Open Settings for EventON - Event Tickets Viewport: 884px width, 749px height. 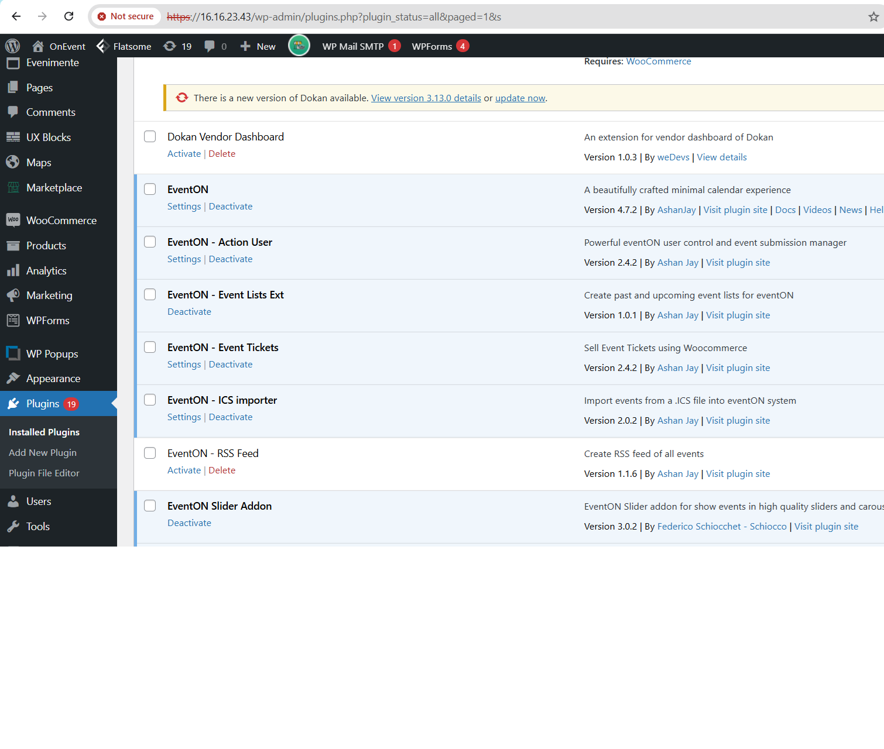(184, 365)
